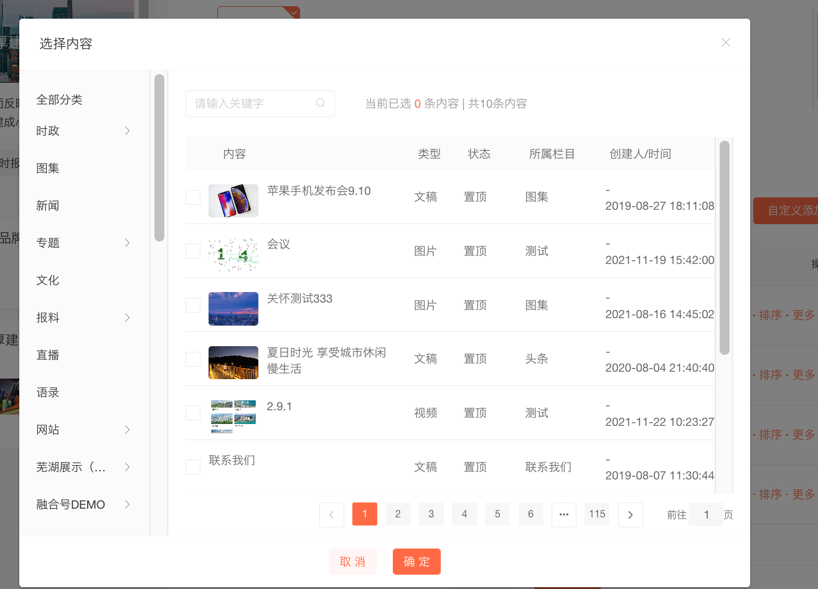Image resolution: width=818 pixels, height=589 pixels.
Task: Click the 夏日时光 night bridge thumbnail
Action: (233, 363)
